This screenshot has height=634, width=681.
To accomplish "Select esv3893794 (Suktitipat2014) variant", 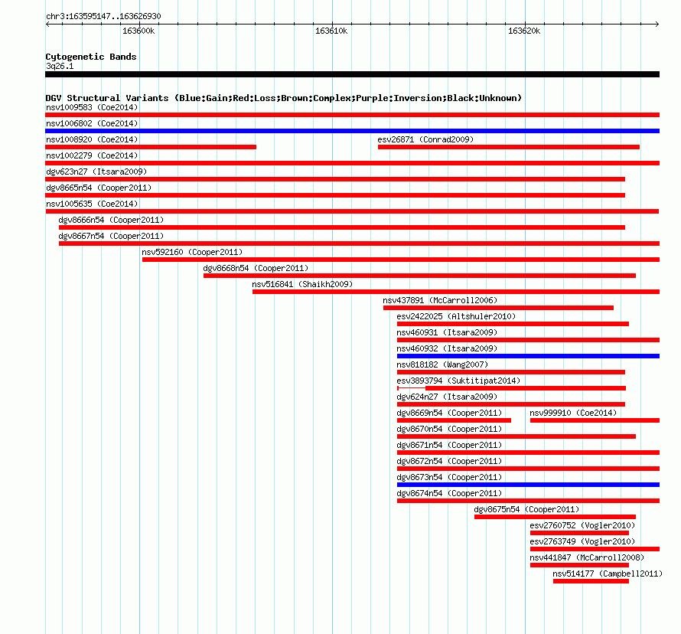I will click(x=458, y=381).
